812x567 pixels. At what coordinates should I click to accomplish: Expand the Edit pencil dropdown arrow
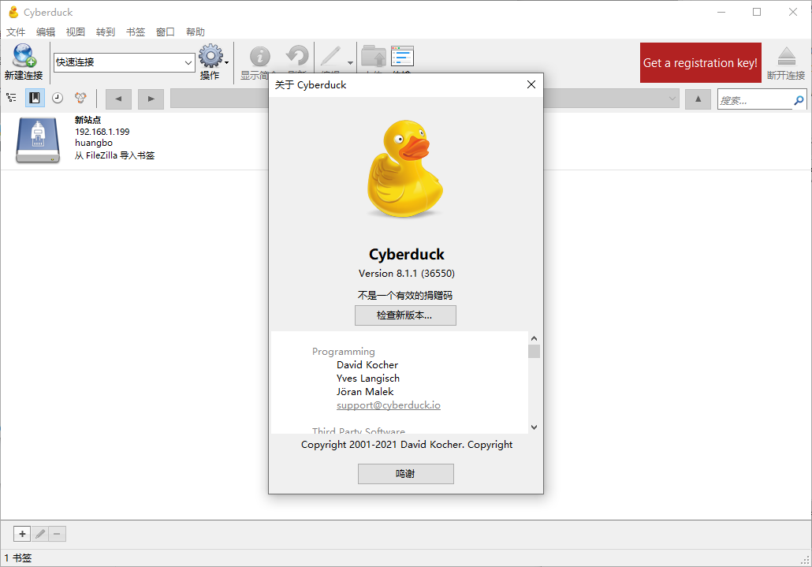coord(350,63)
